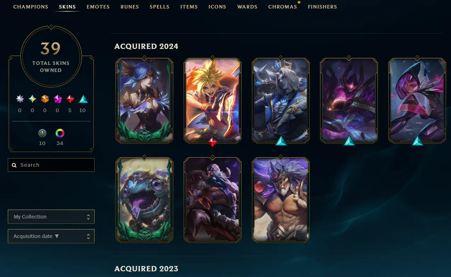Viewport: 451px width, 277px height.
Task: Select the blonde Ezreal skin card
Action: (x=213, y=101)
